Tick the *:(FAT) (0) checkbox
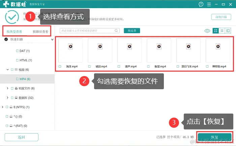 click(7, 126)
